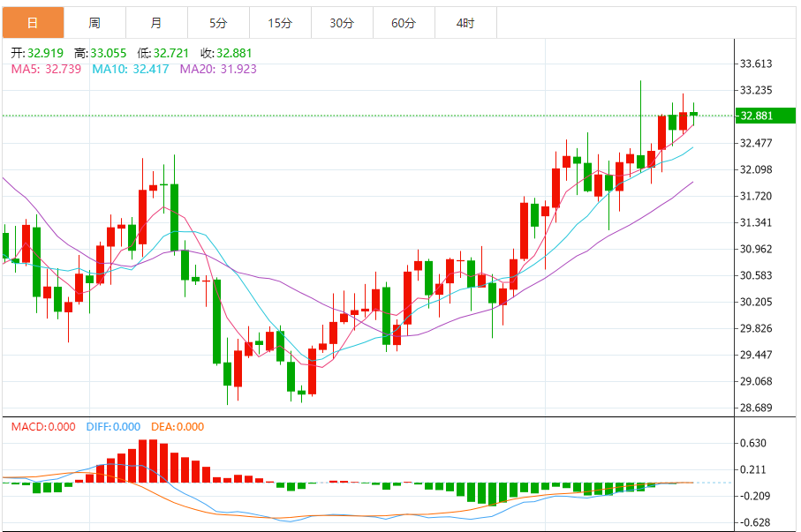Screen dimensions: 801x532
Task: Click the 29.068 price axis label
Action: (756, 381)
